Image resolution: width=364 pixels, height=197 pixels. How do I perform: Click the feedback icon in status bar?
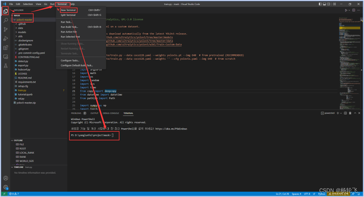[x=353, y=194]
